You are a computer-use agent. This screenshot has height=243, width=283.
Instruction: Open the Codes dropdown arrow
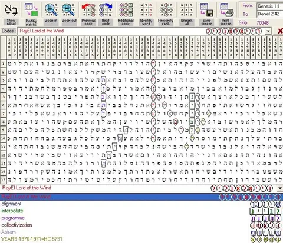pos(268,31)
